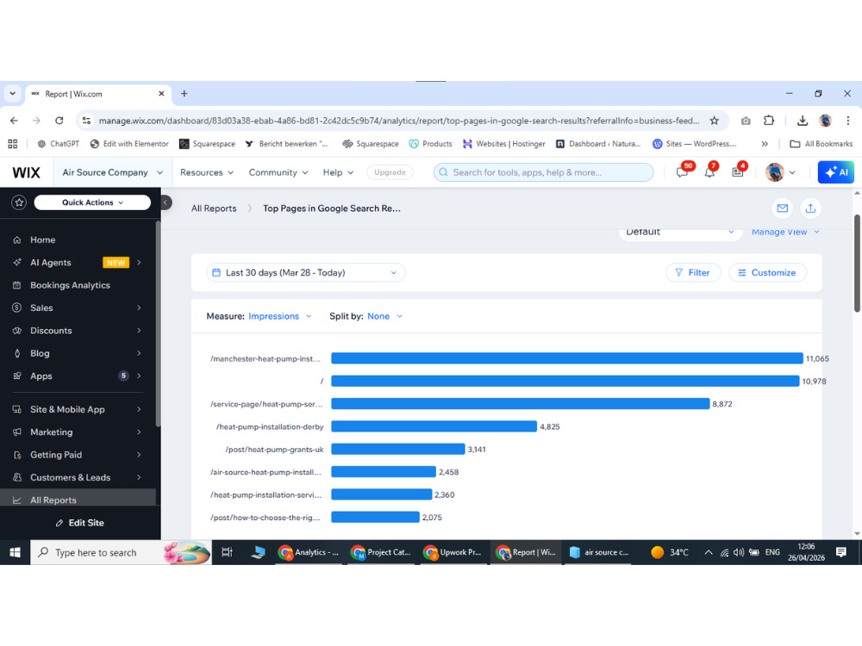Go to All Reports breadcrumb
This screenshot has width=862, height=646.
tap(214, 208)
